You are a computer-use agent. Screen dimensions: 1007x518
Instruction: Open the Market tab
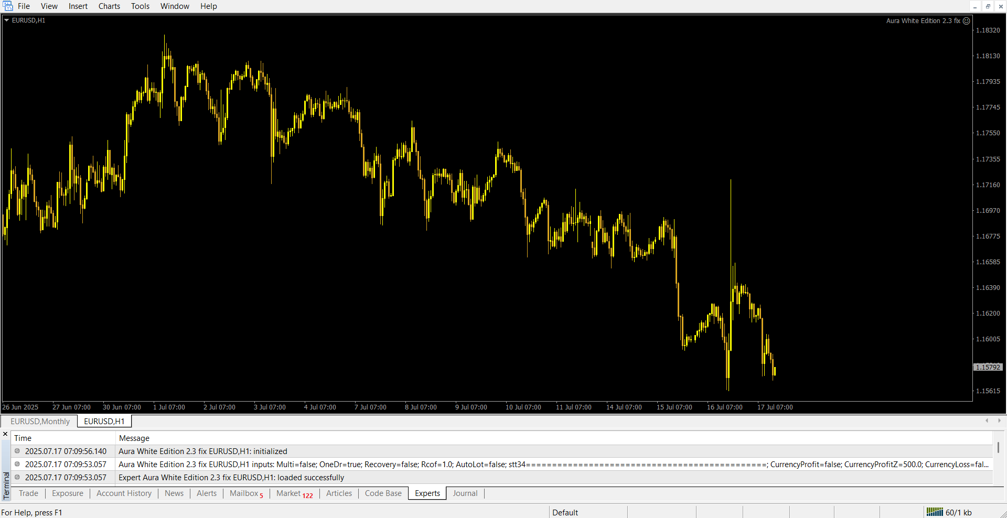coord(294,493)
